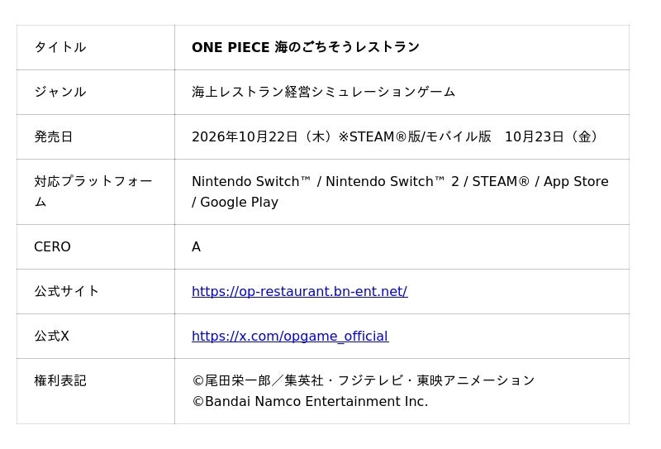Click the App Store platform text
Viewport: 661px width, 449px height.
576,181
